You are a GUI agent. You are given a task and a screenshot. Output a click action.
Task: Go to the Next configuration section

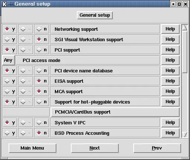pos(95,148)
